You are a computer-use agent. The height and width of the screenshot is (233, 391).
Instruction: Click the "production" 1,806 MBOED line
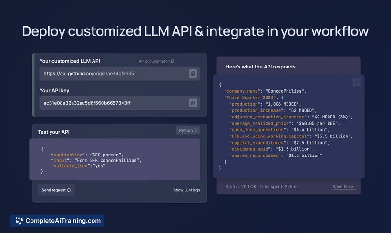coord(265,104)
